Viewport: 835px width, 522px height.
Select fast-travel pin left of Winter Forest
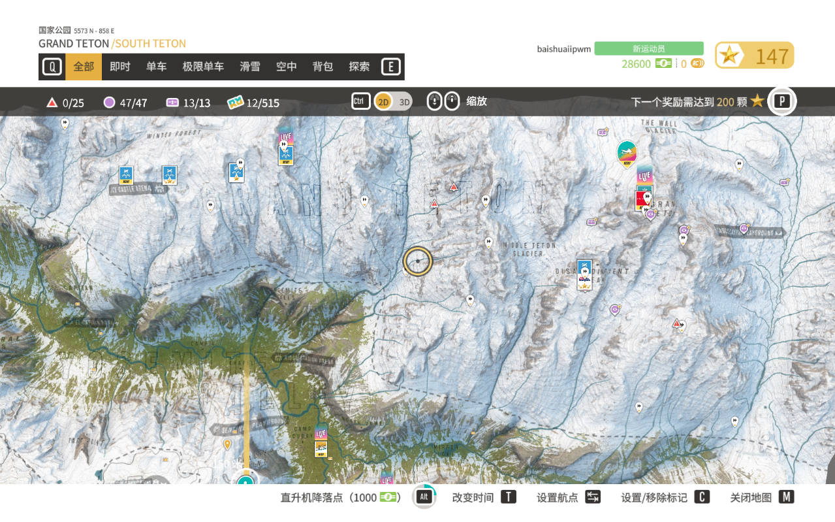65,123
